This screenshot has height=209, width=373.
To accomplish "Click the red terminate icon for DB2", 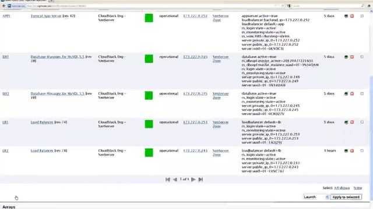I will (352, 93).
